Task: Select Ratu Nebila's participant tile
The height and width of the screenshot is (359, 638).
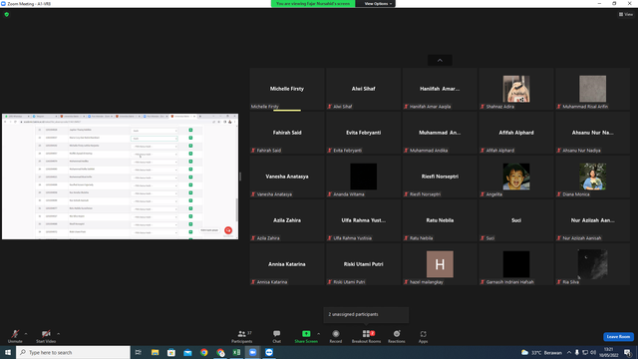Action: coord(440,220)
